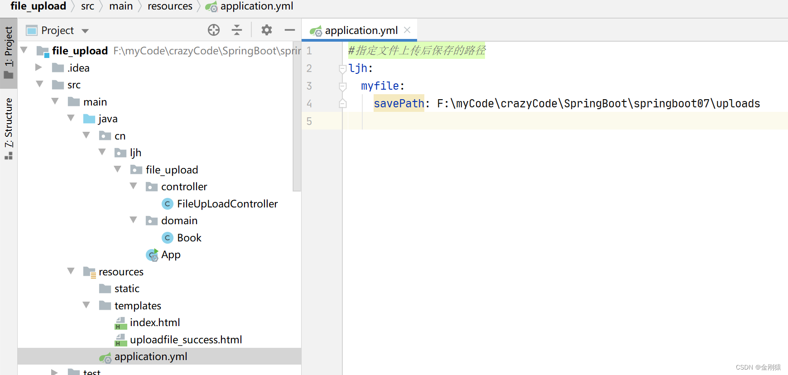Collapse the file_upload package arrow
The height and width of the screenshot is (375, 788).
click(x=118, y=169)
